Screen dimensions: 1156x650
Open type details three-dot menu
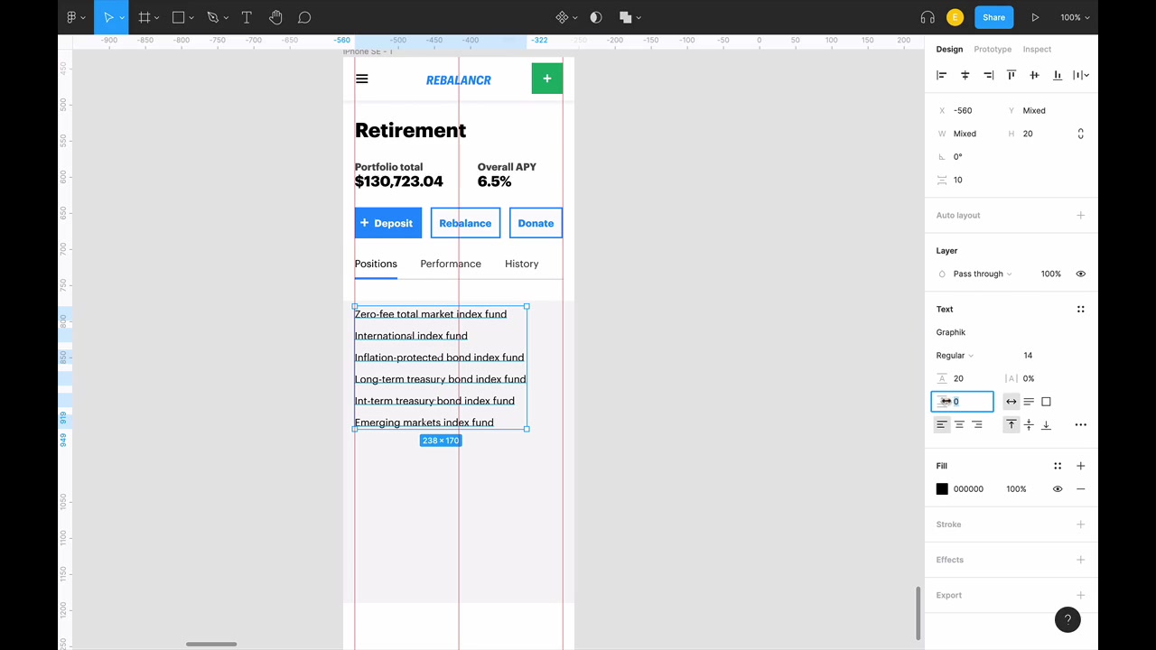[x=1080, y=424]
